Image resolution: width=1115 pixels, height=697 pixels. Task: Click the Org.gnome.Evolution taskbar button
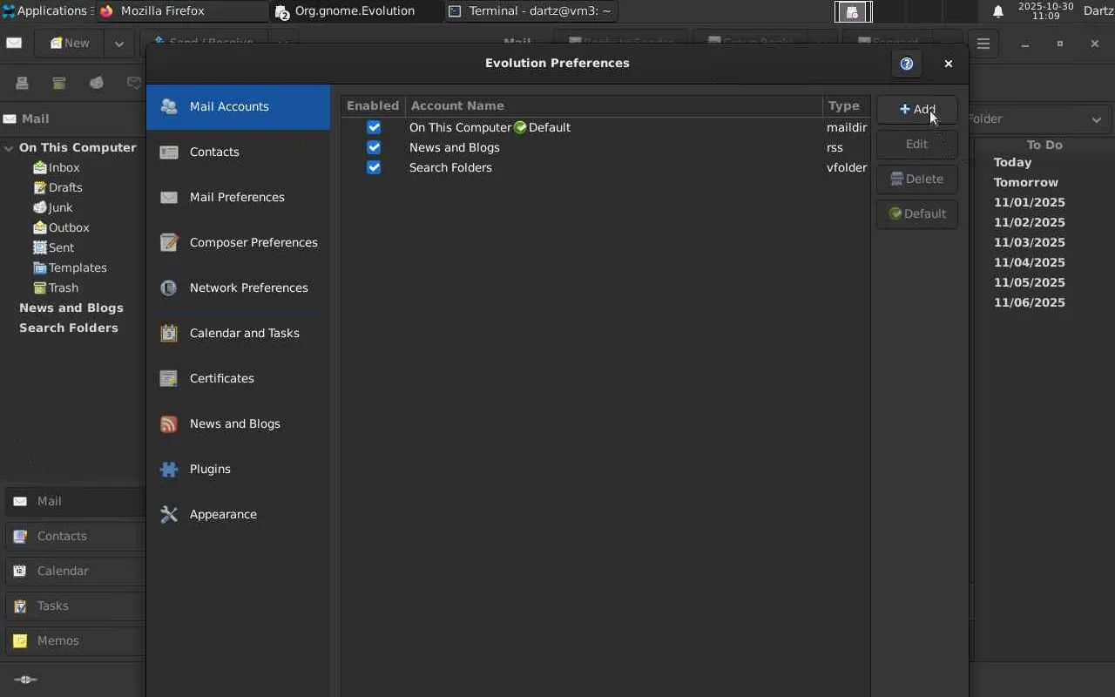[355, 11]
